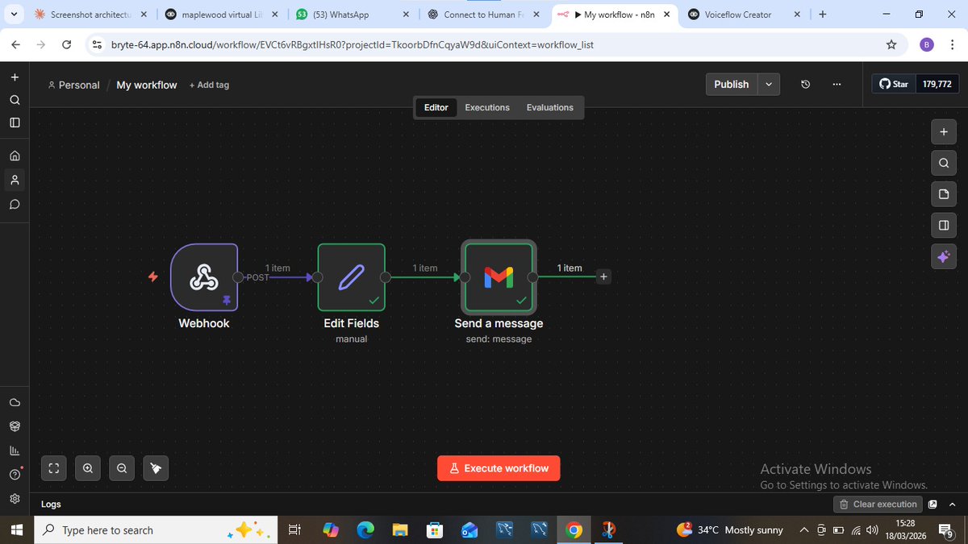The height and width of the screenshot is (544, 968).
Task: Show hidden system tray icons chevron
Action: tap(804, 530)
